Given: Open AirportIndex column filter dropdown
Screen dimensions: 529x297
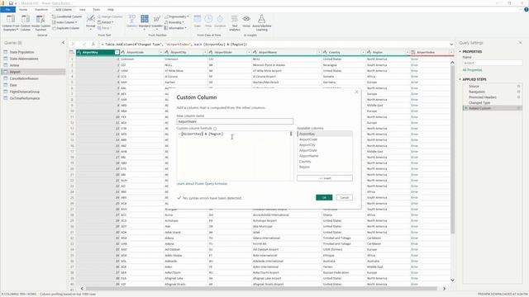Looking at the screenshot, I should point(451,52).
